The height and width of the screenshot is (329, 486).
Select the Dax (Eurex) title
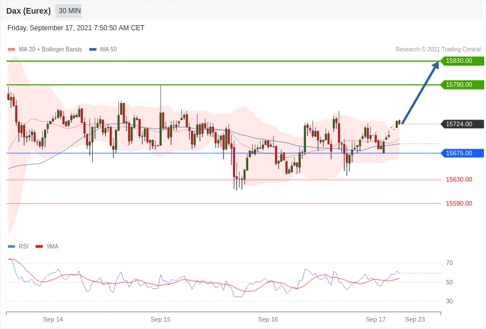(x=29, y=11)
